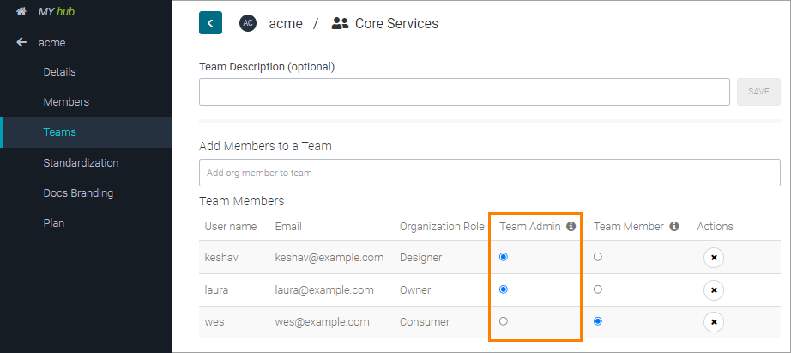Screen dimensions: 791x353
Task: Set wes as Team Admin
Action: click(504, 321)
